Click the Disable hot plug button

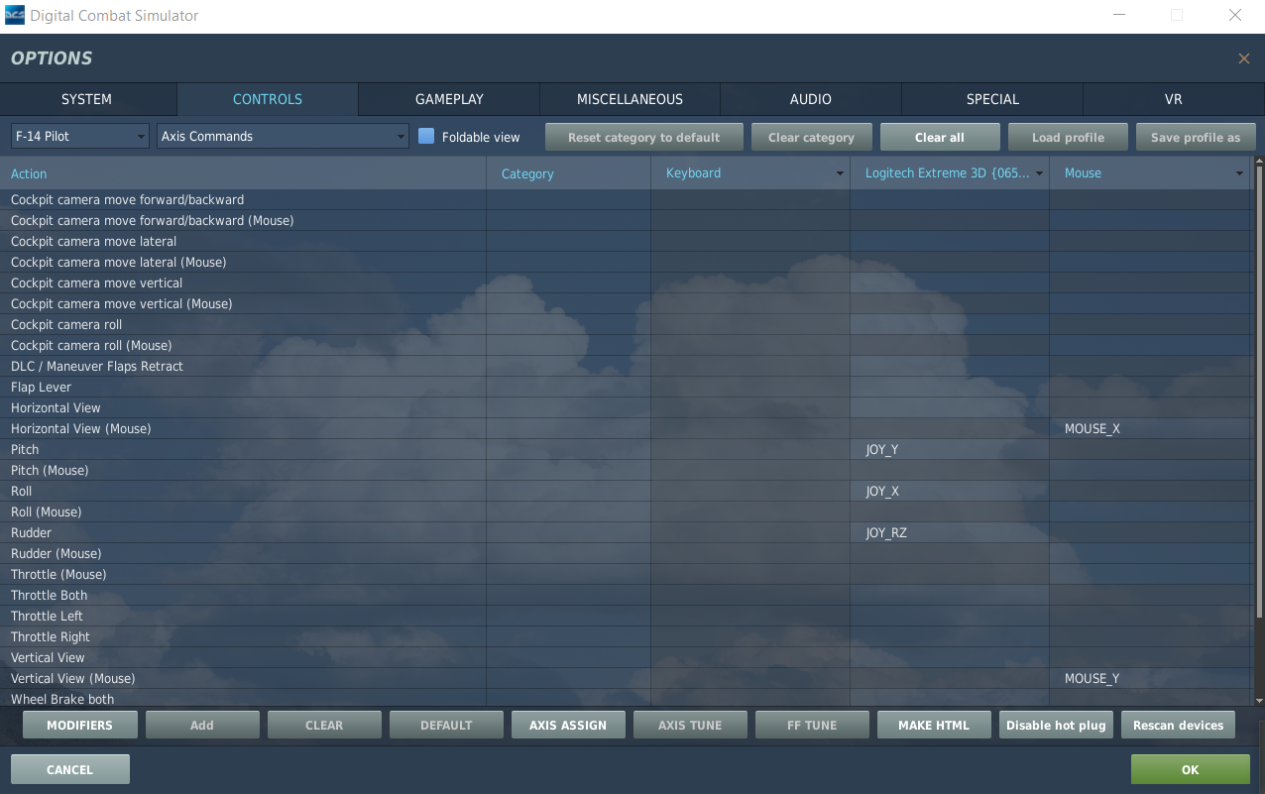[1056, 725]
